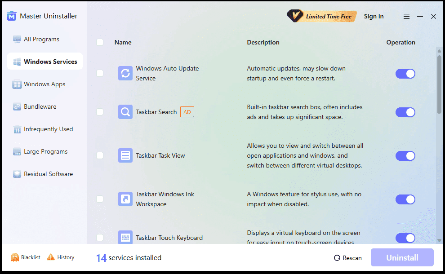Viewport: 445px width, 274px height.
Task: Tick the select-all checkbox in header
Action: (x=100, y=42)
